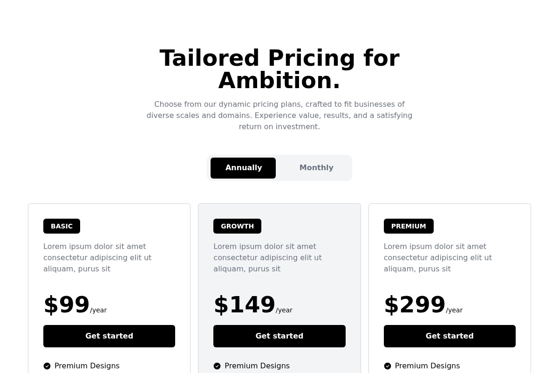This screenshot has height=373, width=559.
Task: Click the checkmark icon in the Basic plan
Action: tap(47, 366)
